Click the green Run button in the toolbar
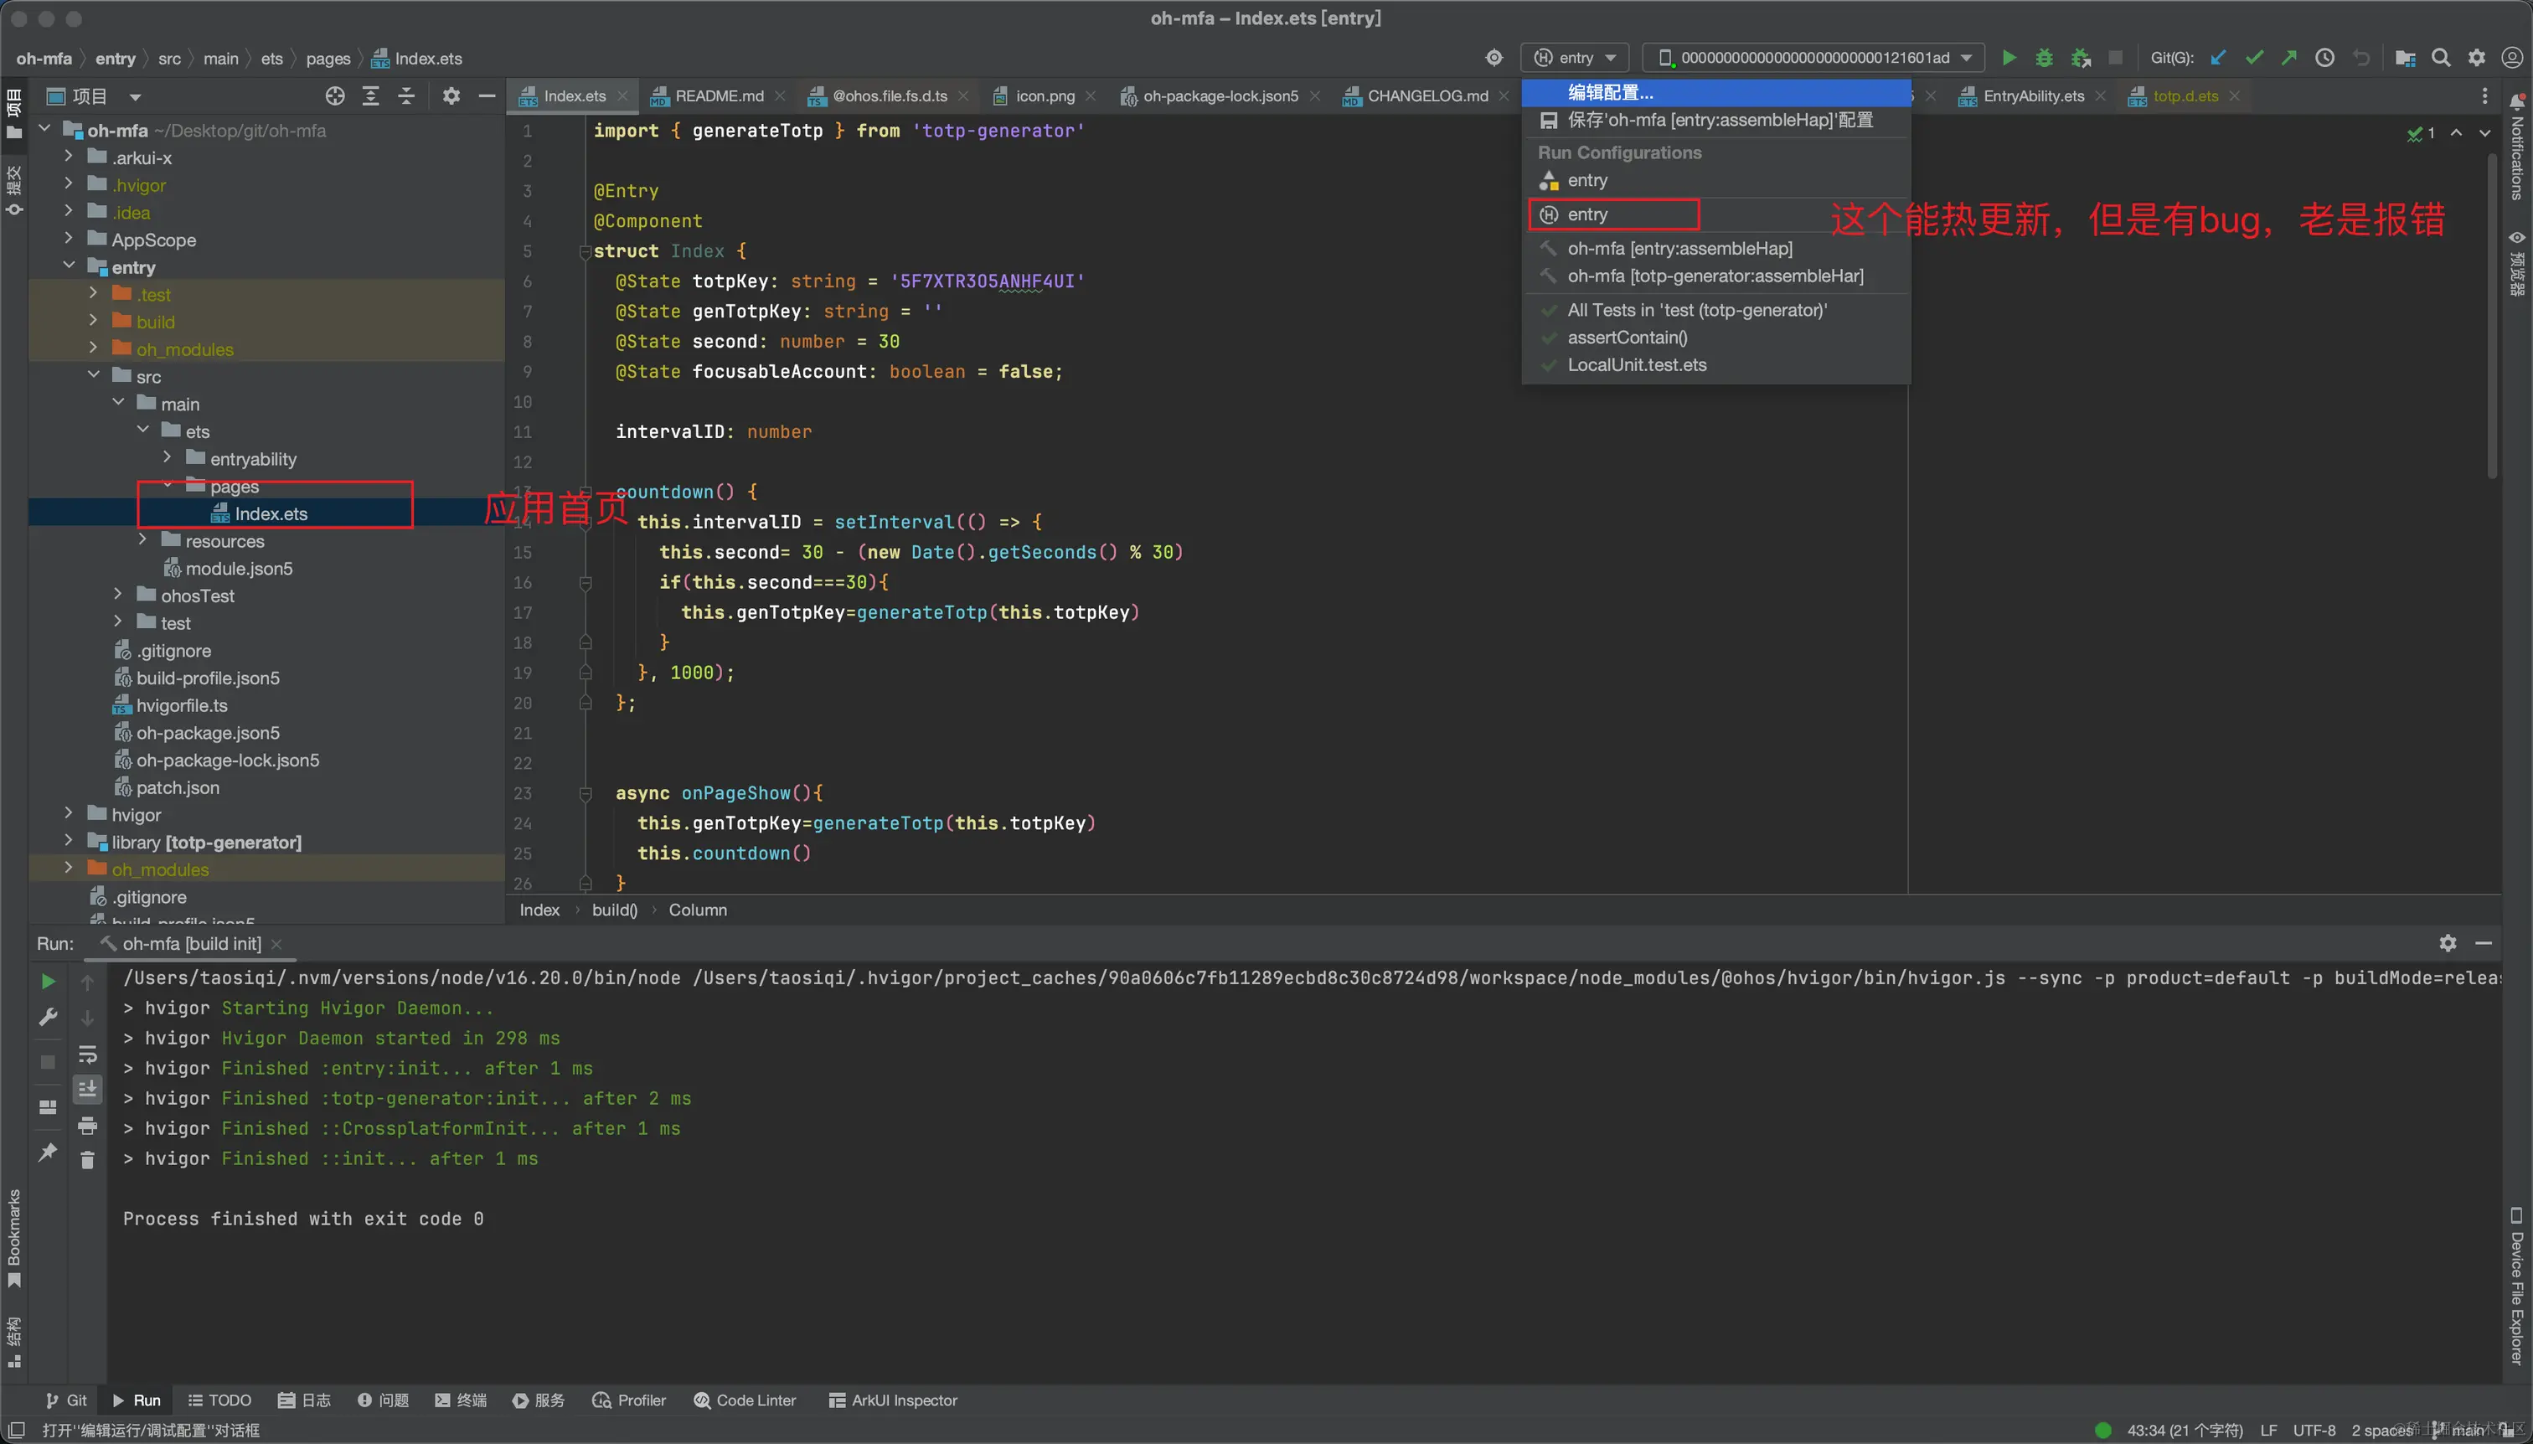Image resolution: width=2533 pixels, height=1444 pixels. 2009,58
